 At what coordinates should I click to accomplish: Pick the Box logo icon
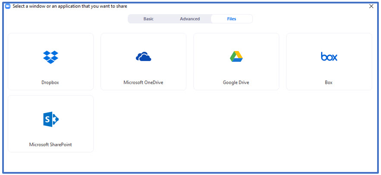[329, 57]
